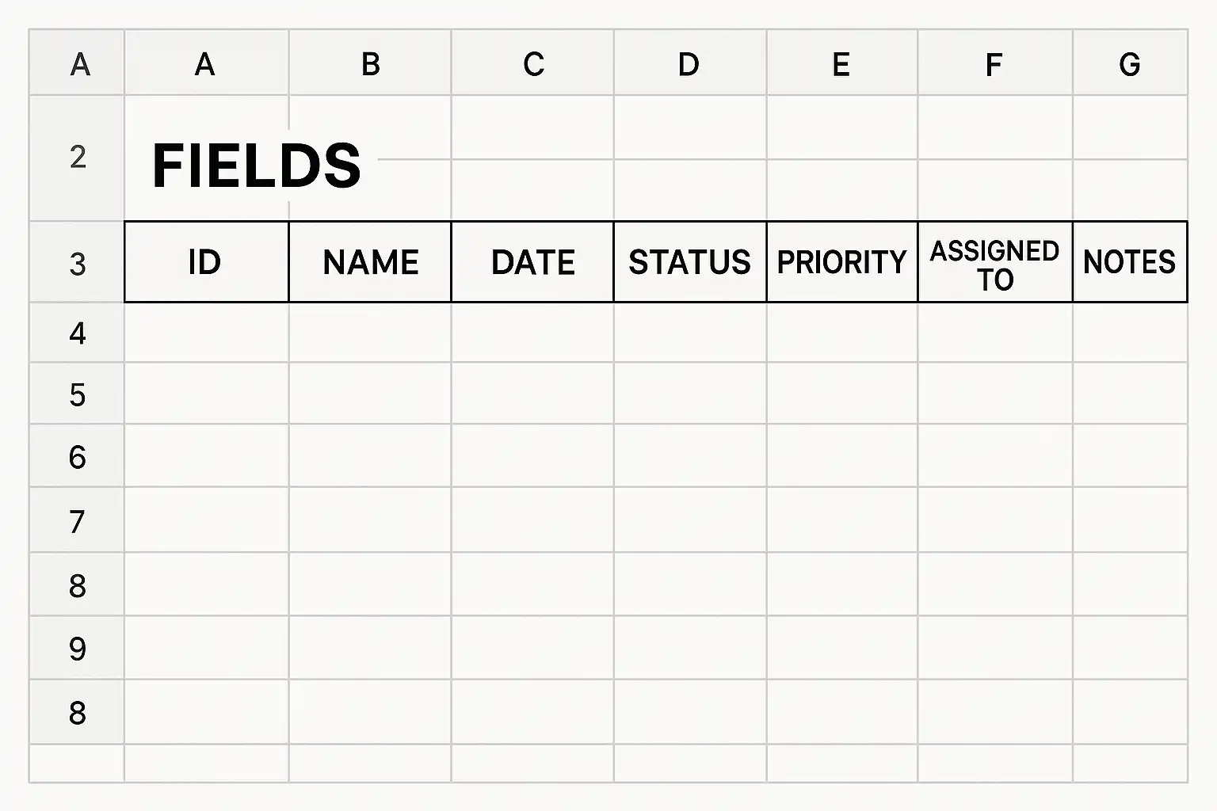Select the ASSIGNED TO header cell
Image resolution: width=1217 pixels, height=811 pixels.
coord(995,262)
